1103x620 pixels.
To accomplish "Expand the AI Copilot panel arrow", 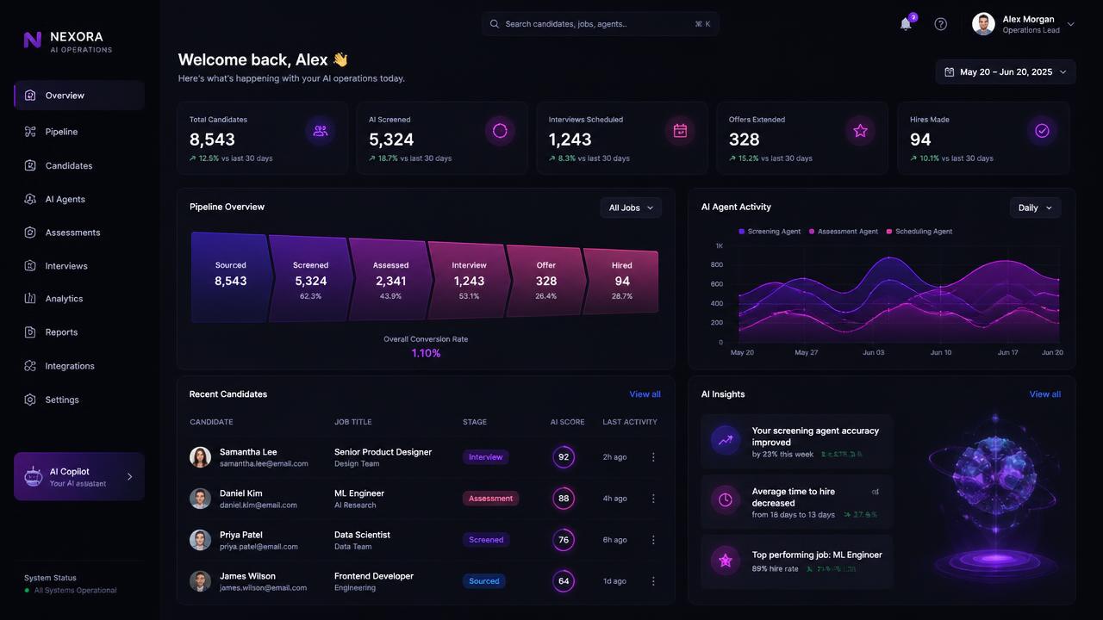I will click(x=130, y=476).
